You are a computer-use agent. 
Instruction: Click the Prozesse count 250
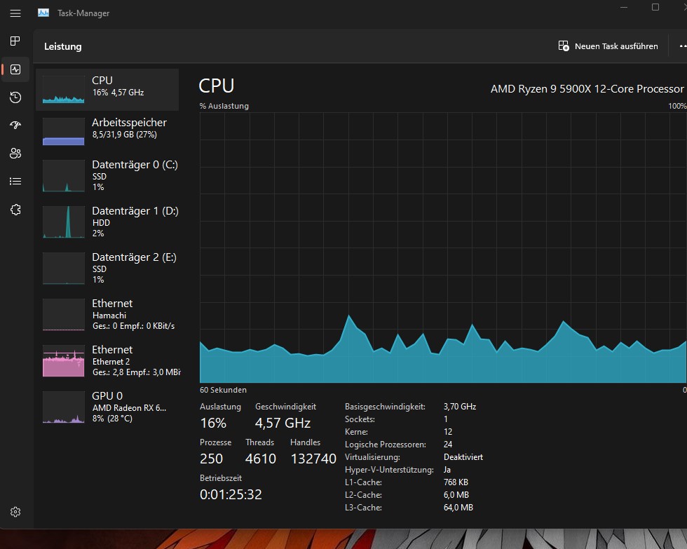211,459
